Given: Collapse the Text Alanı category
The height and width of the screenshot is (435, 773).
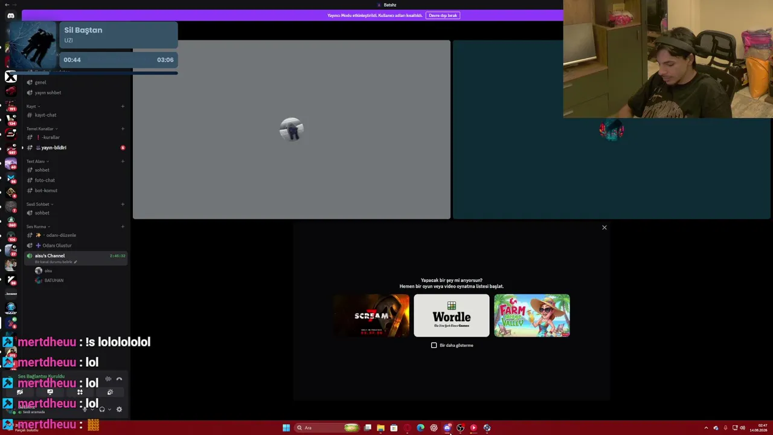Looking at the screenshot, I should click(37, 161).
